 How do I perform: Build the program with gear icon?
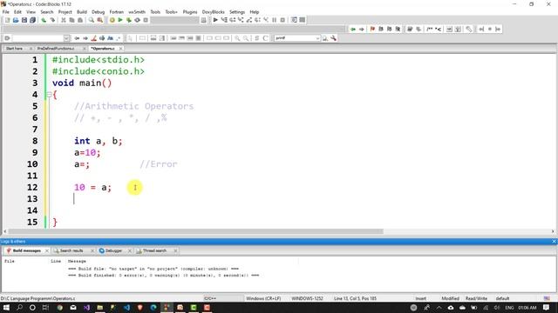(112, 20)
